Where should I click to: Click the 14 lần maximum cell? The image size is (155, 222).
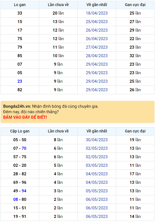point(135,216)
